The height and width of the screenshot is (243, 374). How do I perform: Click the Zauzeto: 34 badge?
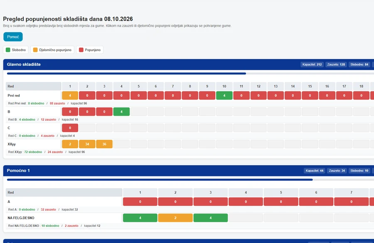pyautogui.click(x=337, y=171)
